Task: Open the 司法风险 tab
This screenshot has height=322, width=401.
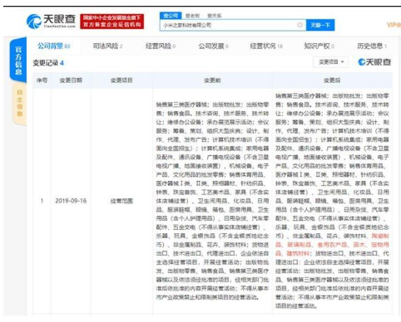Action: [107, 46]
